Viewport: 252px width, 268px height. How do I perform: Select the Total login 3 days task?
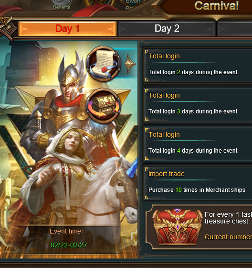[198, 105]
